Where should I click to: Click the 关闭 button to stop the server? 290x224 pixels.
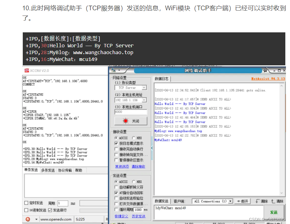(131, 121)
